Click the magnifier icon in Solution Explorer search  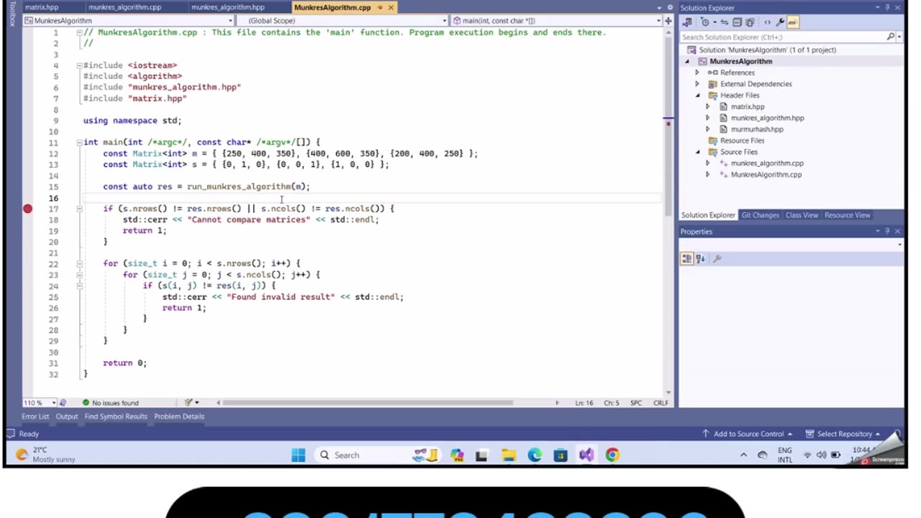pos(890,37)
